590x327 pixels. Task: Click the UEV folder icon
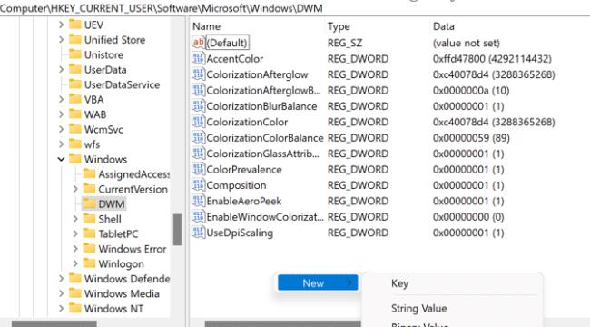click(x=75, y=25)
